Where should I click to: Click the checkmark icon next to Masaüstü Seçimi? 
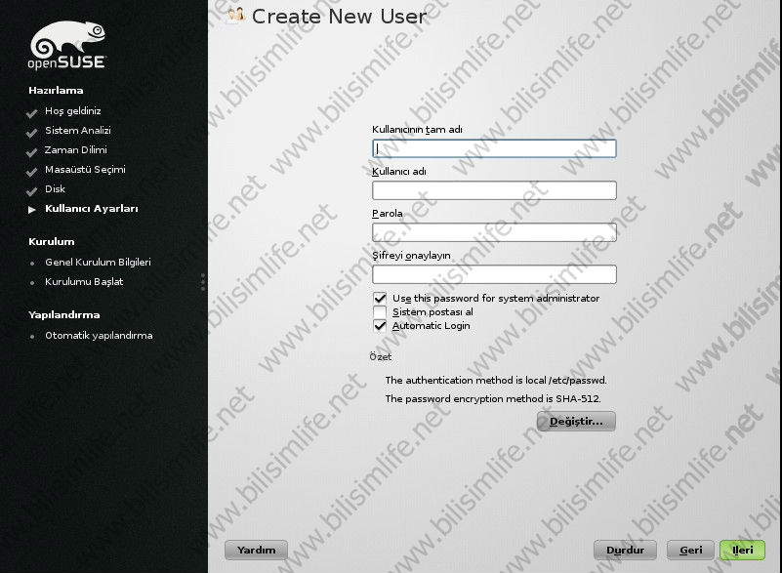click(32, 172)
